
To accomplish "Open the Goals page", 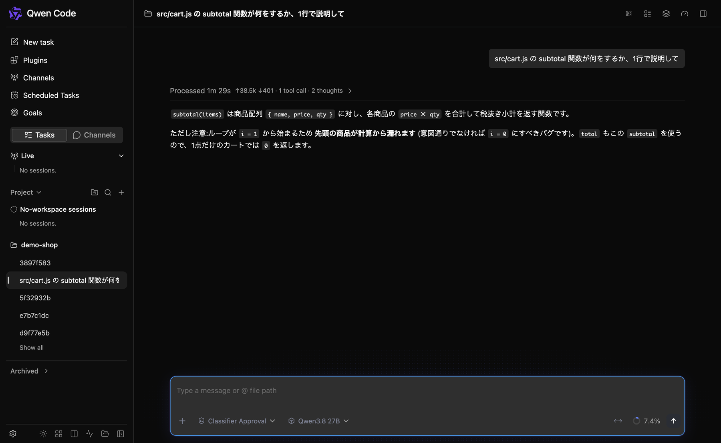I will 26,113.
